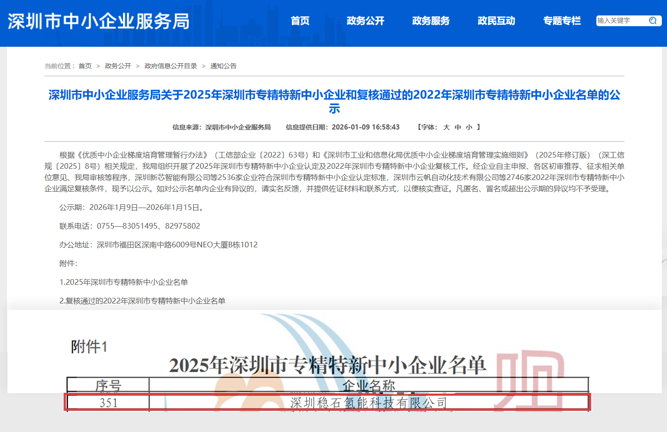The image size is (667, 432).
Task: Click the 企业名称 table column header
Action: click(369, 385)
